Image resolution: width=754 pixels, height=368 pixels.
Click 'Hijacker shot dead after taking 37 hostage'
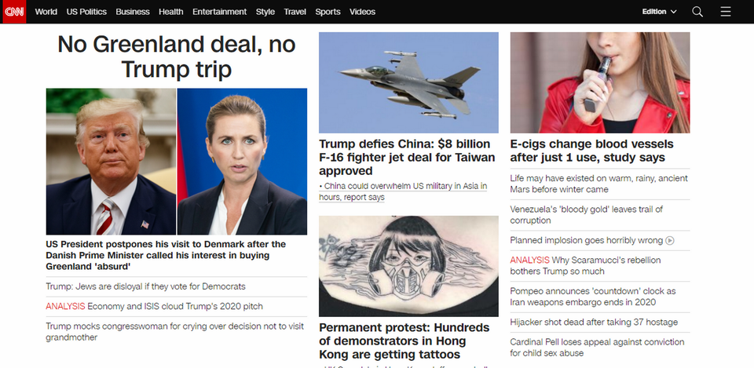594,322
